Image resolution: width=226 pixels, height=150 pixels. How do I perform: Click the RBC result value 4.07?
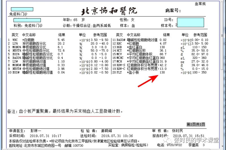(x=163, y=43)
